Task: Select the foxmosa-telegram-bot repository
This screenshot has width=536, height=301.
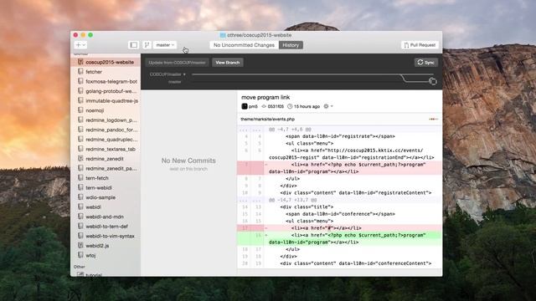Action: pos(106,82)
